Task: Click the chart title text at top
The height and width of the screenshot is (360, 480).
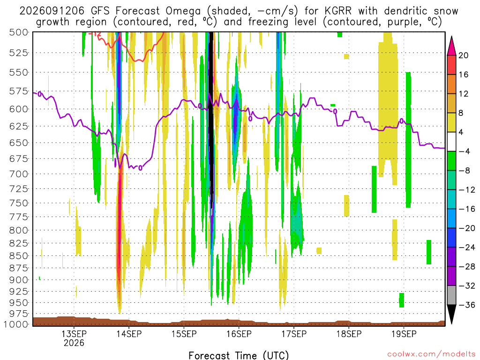Action: tap(239, 16)
